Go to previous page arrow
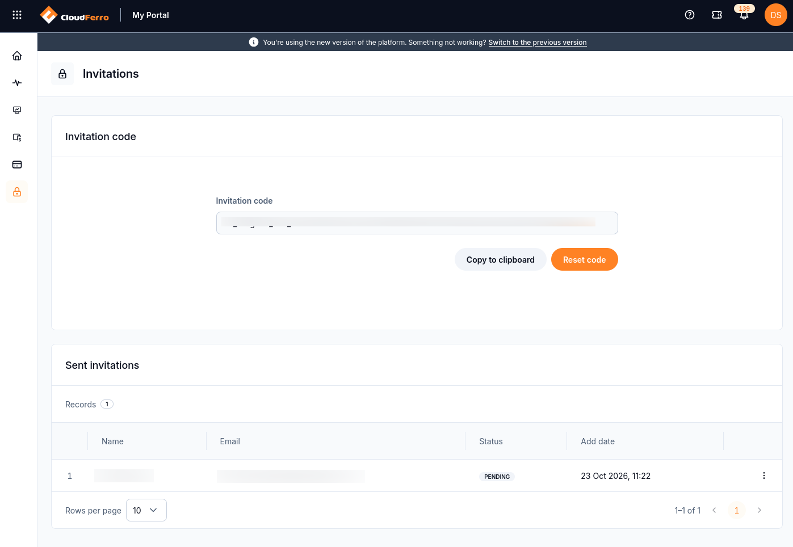Viewport: 793px width, 547px height. [714, 510]
